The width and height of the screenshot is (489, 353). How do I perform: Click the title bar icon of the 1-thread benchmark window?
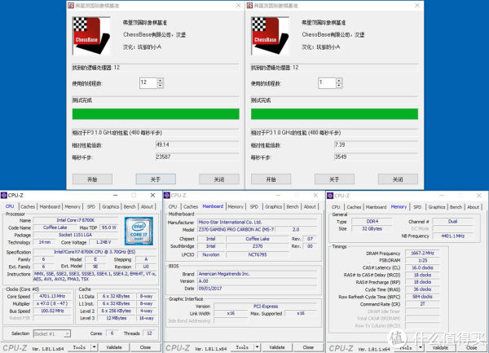(x=251, y=6)
